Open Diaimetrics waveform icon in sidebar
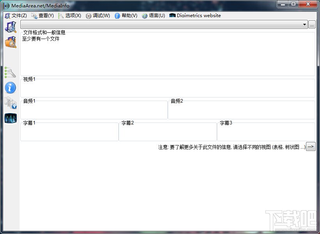The height and width of the screenshot is (234, 320). pyautogui.click(x=11, y=118)
